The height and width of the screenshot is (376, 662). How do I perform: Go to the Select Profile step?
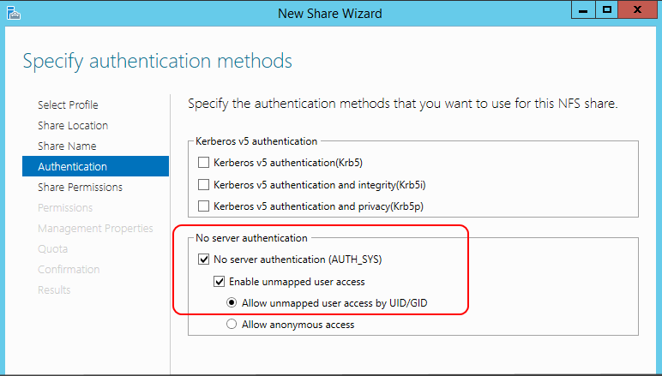[68, 105]
